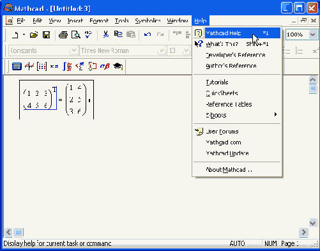This screenshot has height=251, width=320.
Task: Expand the font size 10 dropdown
Action: pos(186,51)
